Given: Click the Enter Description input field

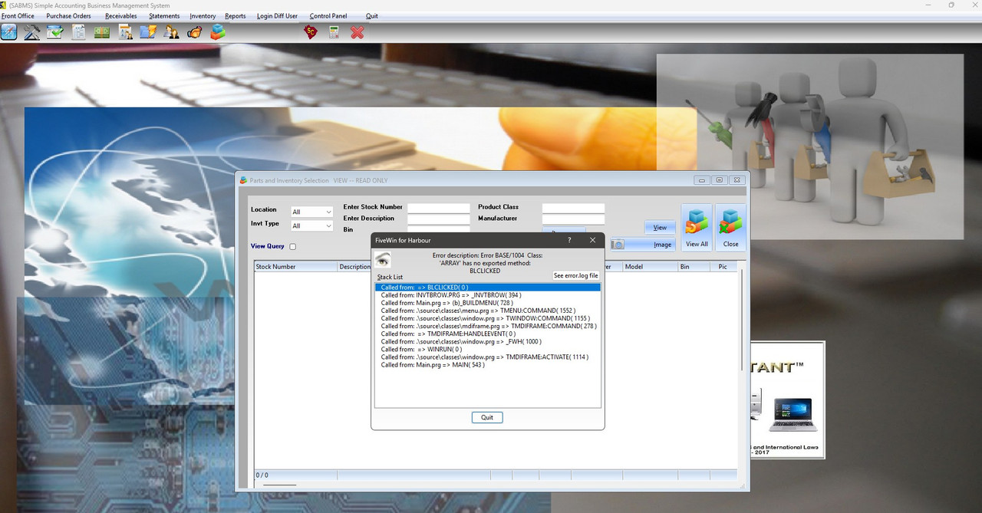Looking at the screenshot, I should pos(439,219).
